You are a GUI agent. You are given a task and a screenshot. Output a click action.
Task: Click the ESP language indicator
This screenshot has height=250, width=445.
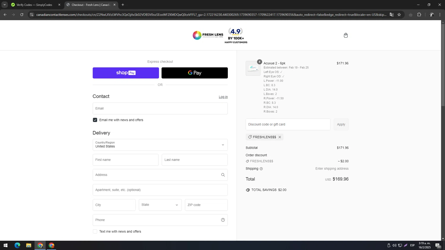[x=412, y=246]
